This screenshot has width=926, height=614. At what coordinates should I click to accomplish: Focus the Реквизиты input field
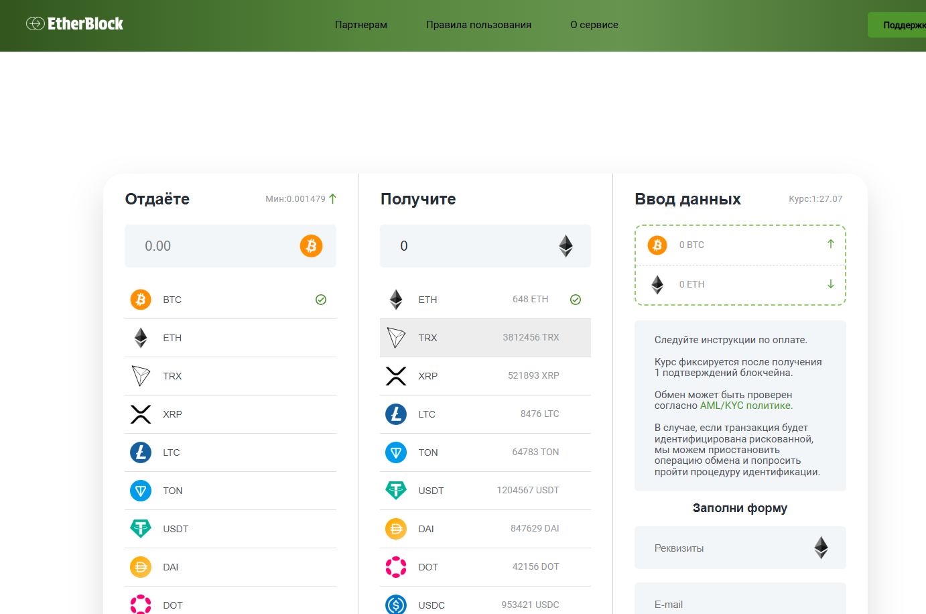coord(730,548)
